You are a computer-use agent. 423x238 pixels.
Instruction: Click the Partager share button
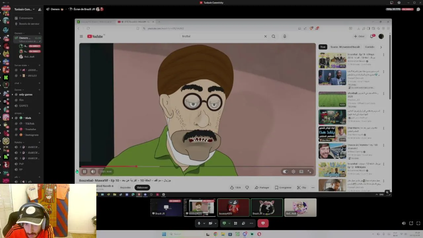[262, 187]
